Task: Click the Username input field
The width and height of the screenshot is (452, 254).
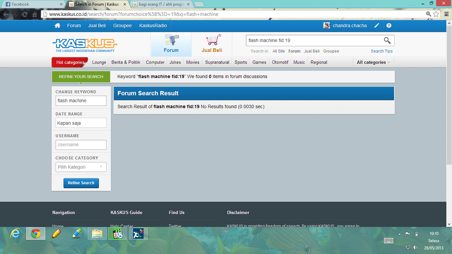Action: [x=81, y=145]
